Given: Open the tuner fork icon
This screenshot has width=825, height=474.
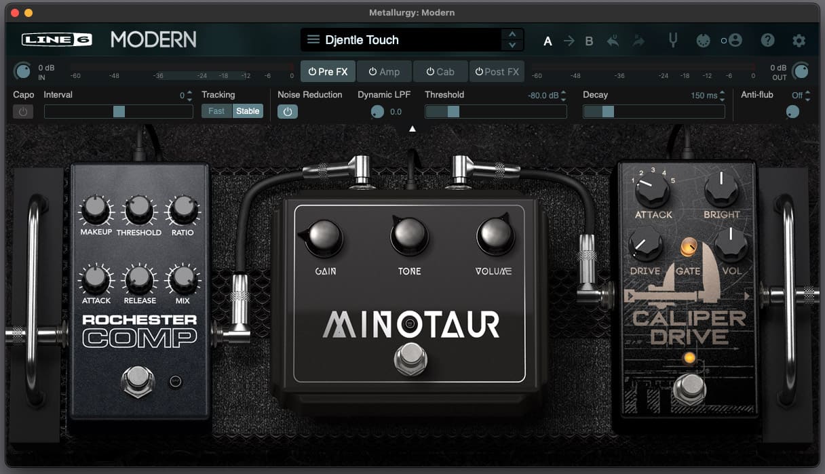Looking at the screenshot, I should tap(673, 40).
